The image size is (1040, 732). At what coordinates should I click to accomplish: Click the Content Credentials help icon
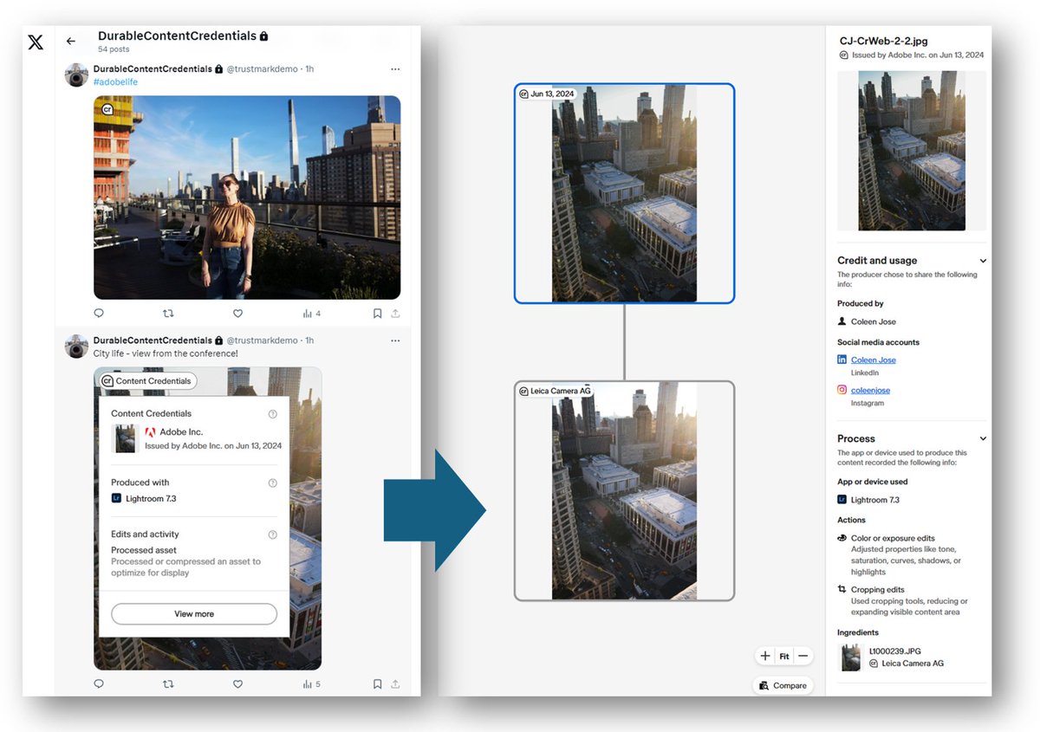click(x=272, y=414)
